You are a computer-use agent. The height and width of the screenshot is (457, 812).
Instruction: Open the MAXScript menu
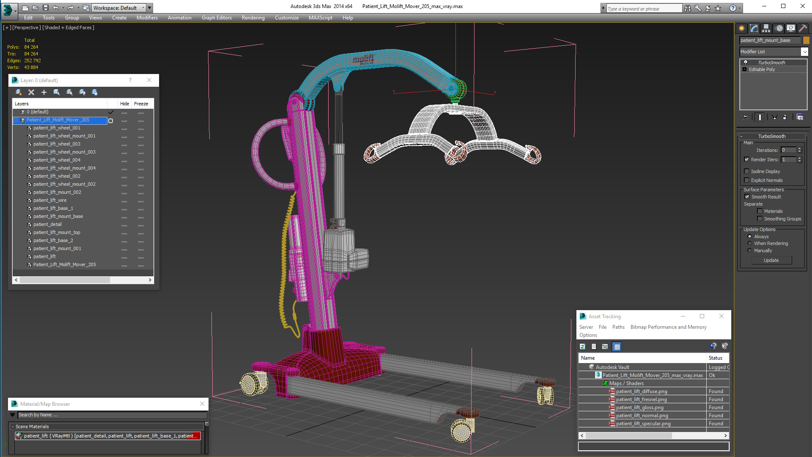[x=320, y=18]
